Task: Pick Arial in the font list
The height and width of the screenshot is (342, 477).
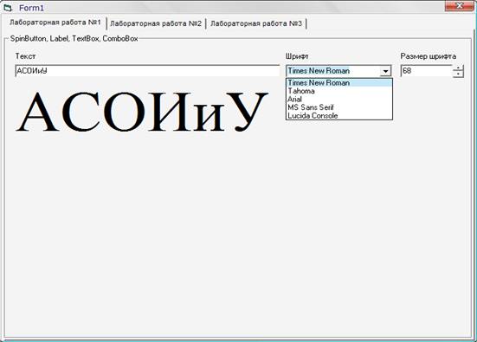Action: pyautogui.click(x=339, y=100)
